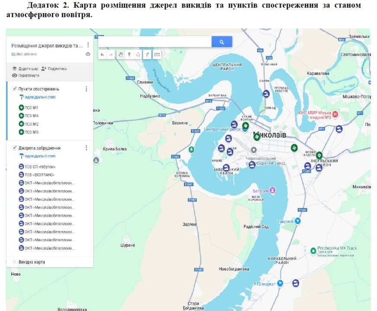Select 'ПСЗ №1' in the layer list
The height and width of the screenshot is (311, 377).
pos(29,108)
